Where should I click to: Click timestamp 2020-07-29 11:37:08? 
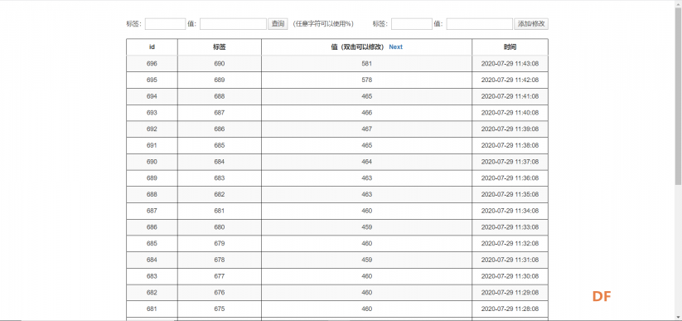point(510,162)
